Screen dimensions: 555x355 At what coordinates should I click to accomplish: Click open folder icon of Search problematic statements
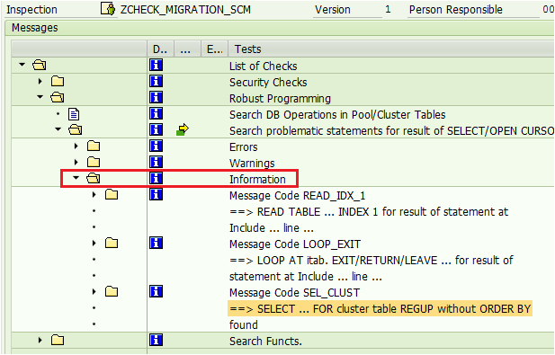[76, 129]
